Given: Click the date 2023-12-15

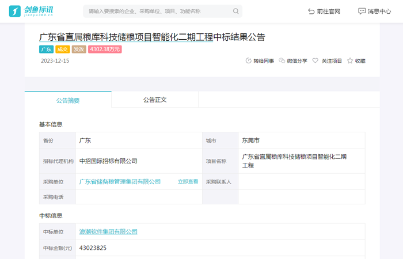Looking at the screenshot, I should click(x=55, y=61).
